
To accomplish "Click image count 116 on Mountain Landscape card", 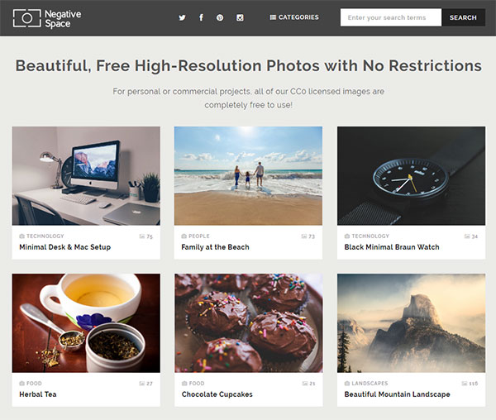I will tap(470, 384).
